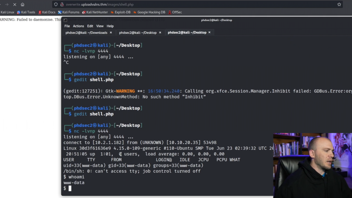
Task: Click the 'www-data' whoami output
Action: 74,183
